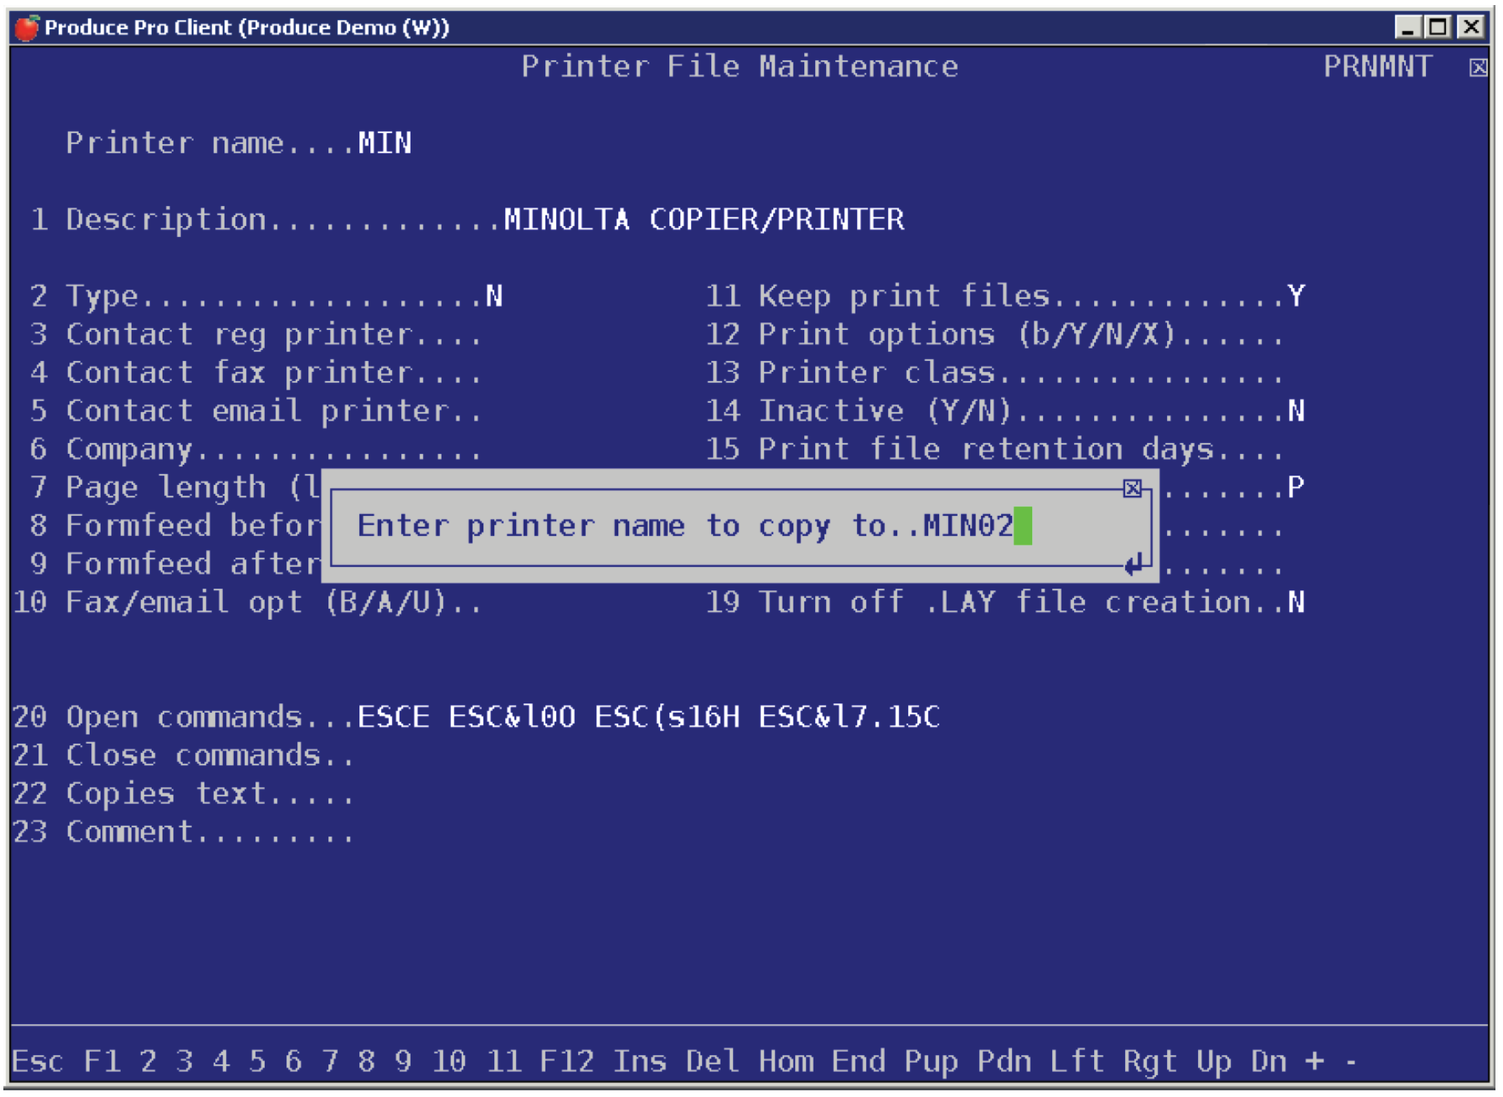Select field 3 Contact reg printer

coord(256,335)
